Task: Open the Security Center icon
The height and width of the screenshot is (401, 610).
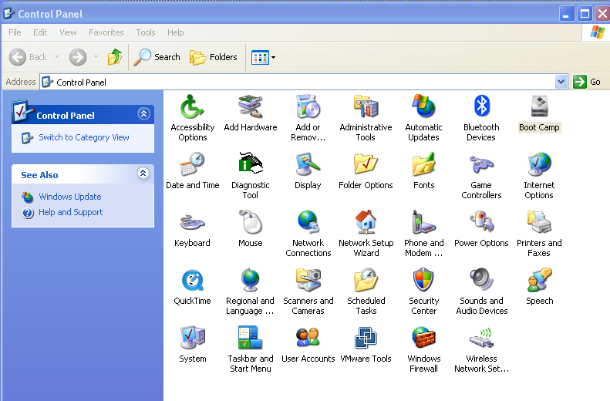Action: coord(423,281)
